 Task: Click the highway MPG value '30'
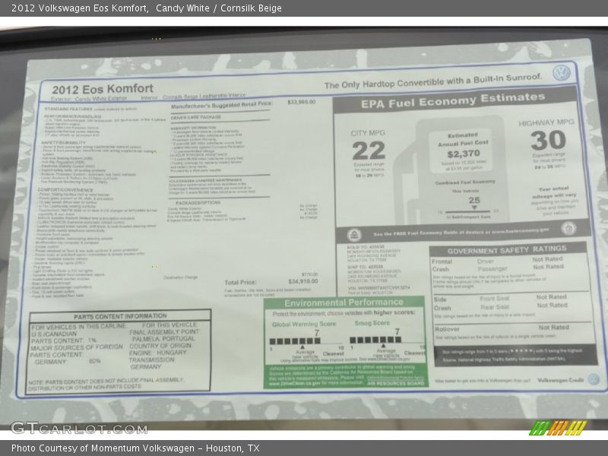point(548,141)
